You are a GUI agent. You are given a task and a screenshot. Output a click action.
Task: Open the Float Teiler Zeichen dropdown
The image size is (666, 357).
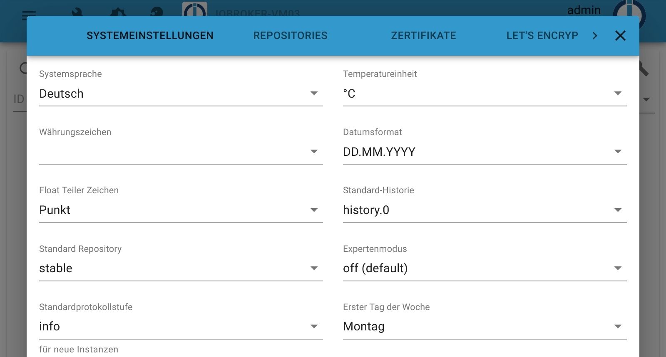[x=181, y=210]
